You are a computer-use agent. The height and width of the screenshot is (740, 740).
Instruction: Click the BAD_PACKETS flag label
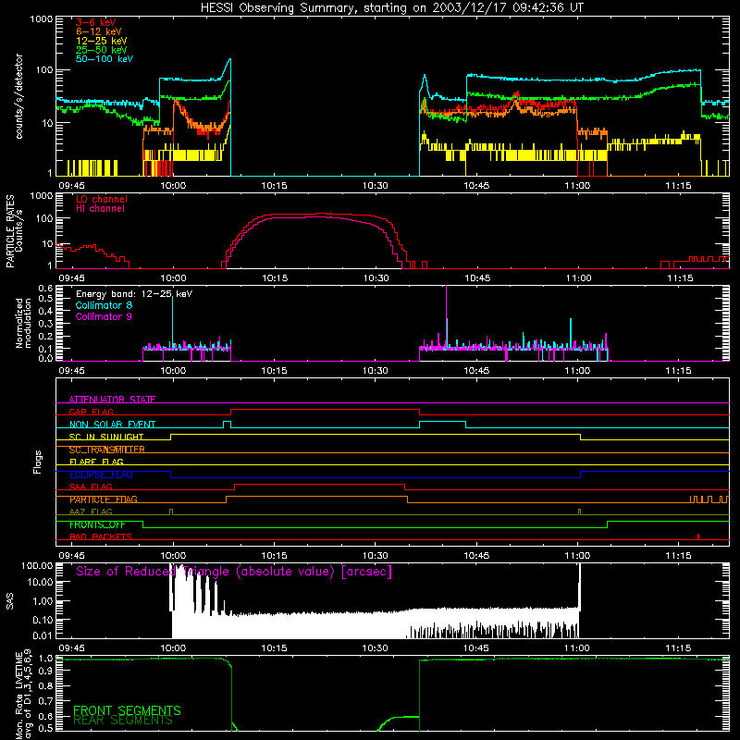tap(101, 536)
